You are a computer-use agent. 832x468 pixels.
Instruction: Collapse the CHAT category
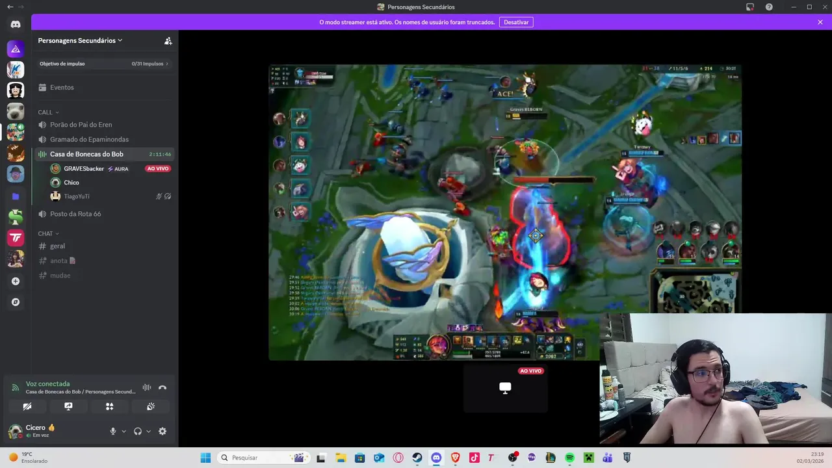(x=48, y=233)
